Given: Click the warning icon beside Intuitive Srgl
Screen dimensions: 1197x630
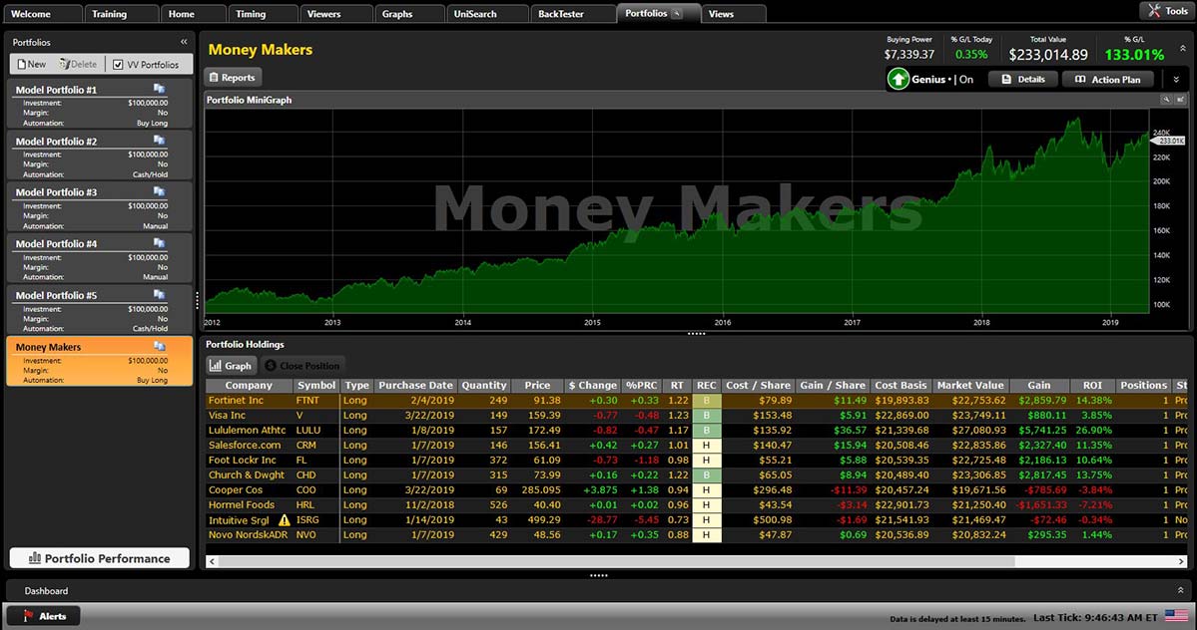Looking at the screenshot, I should [x=285, y=520].
